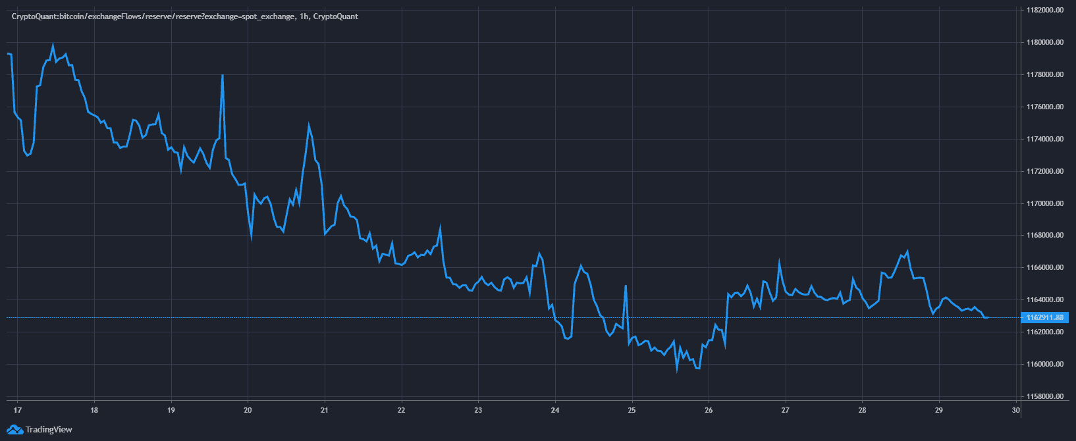
Task: Click the 1168000.00 price axis label
Action: click(1045, 236)
